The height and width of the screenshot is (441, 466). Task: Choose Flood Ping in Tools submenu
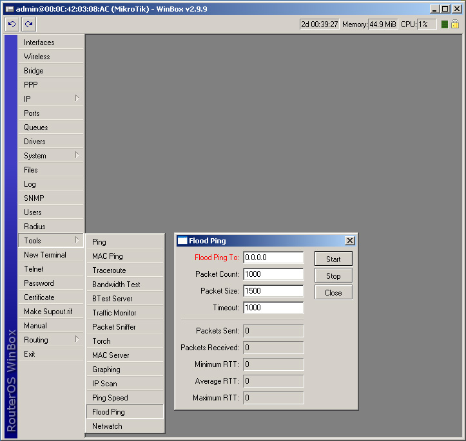125,411
